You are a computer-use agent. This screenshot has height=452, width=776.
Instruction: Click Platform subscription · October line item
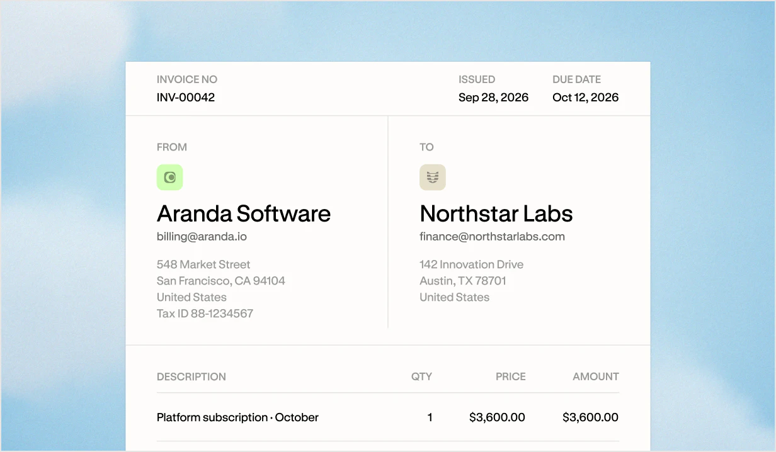click(x=238, y=417)
